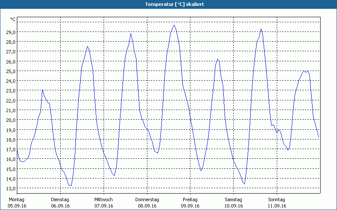Click the highest temperature peak on Donnerstag
This screenshot has height=210, width=337.
174,25
